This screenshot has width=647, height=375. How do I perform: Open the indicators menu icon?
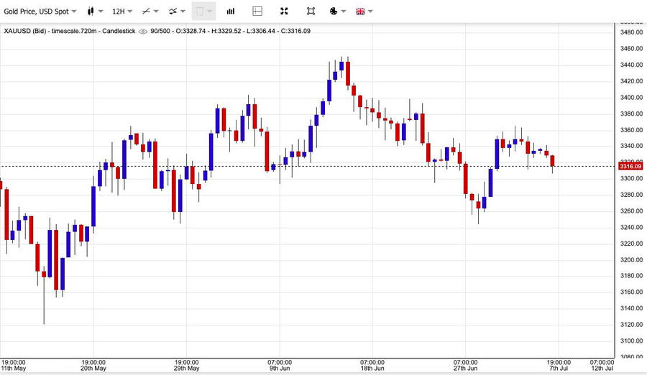point(177,11)
